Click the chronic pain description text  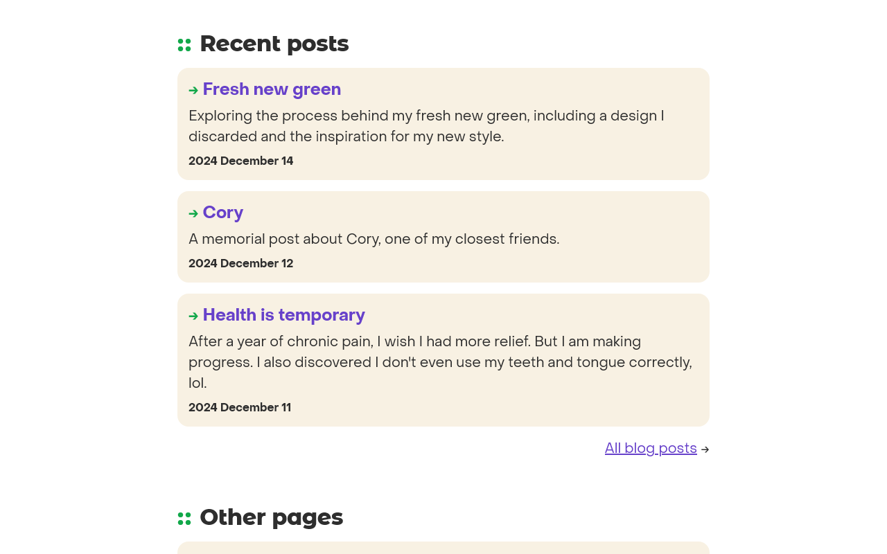(441, 362)
